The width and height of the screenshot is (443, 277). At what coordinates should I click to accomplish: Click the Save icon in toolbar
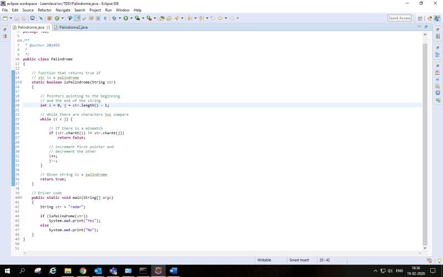tap(17, 18)
